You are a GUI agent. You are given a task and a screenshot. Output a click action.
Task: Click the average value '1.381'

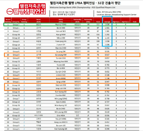click(x=107, y=31)
